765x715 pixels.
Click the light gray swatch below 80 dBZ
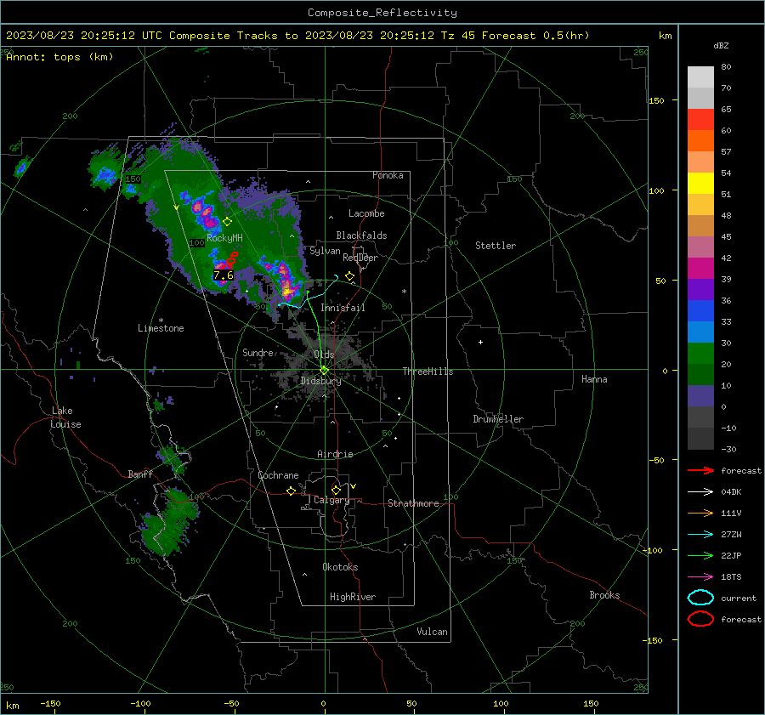coord(700,77)
